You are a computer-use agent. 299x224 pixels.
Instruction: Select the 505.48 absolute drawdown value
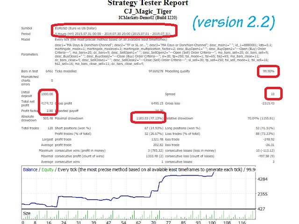point(48,118)
